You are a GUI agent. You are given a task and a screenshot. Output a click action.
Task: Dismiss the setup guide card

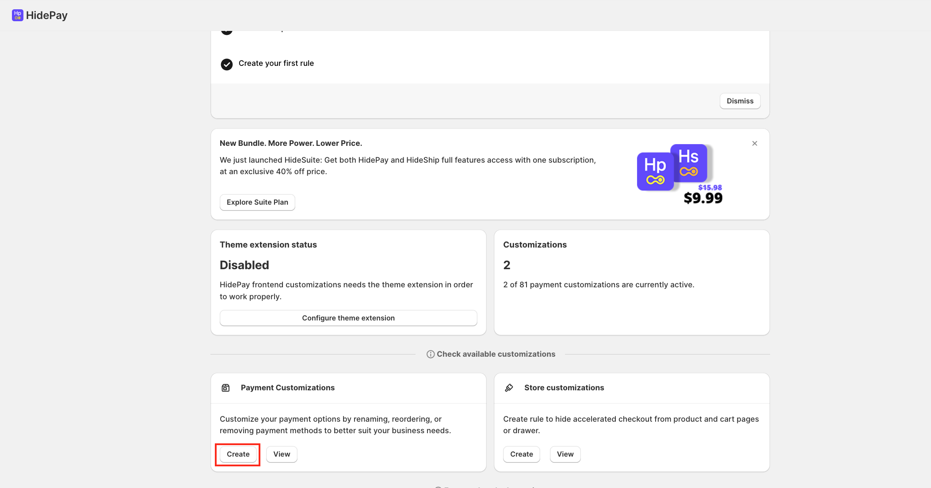point(740,101)
